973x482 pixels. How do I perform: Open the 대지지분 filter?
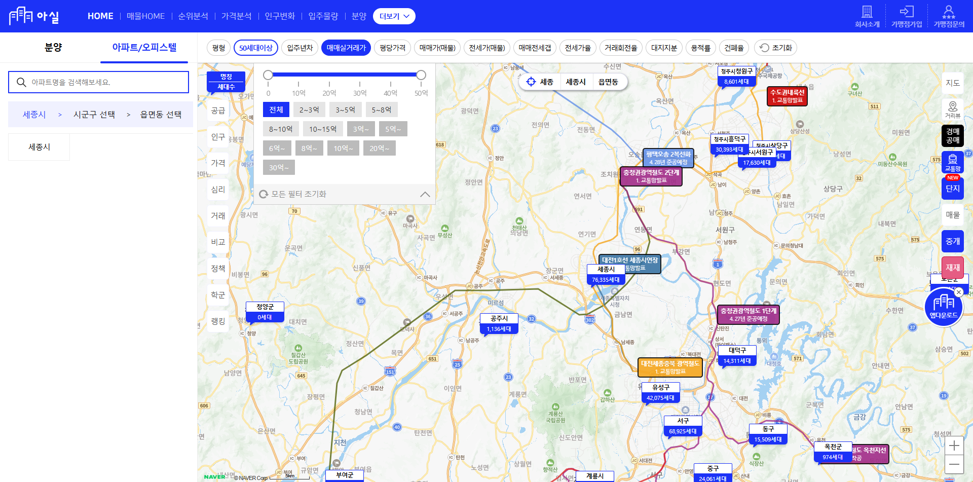coord(664,48)
